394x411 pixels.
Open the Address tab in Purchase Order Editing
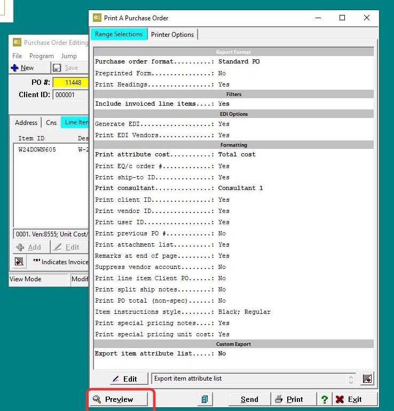(26, 122)
